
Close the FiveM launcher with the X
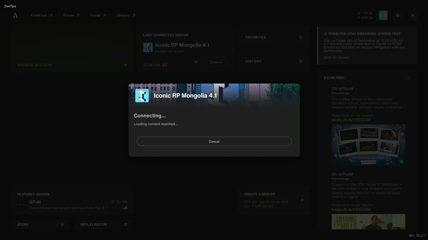click(x=413, y=15)
